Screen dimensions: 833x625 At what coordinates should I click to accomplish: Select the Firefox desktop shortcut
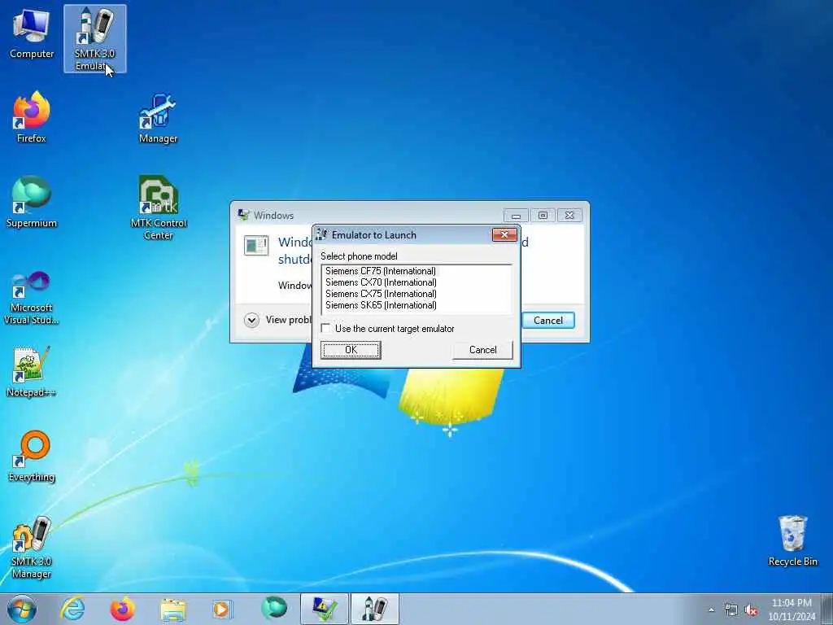(x=32, y=118)
